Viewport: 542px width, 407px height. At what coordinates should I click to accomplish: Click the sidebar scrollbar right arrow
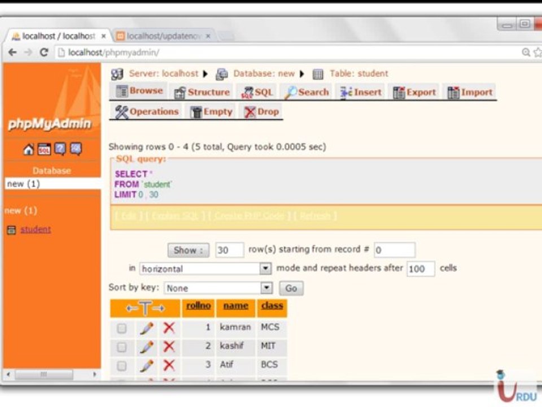coord(94,374)
